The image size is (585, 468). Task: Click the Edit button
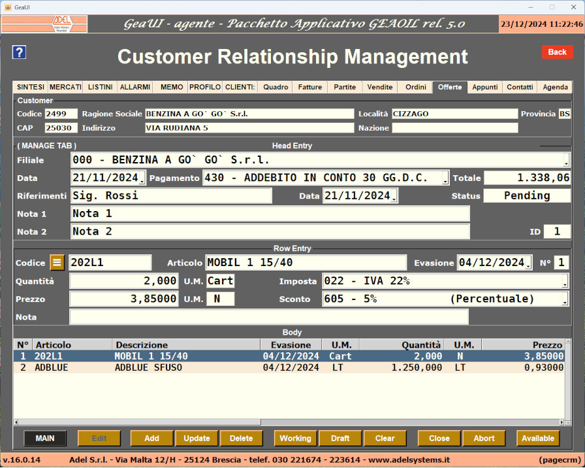[99, 438]
